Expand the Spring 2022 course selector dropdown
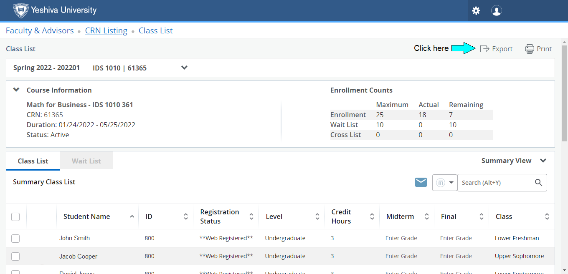Screen dimensions: 568x274 (184, 68)
